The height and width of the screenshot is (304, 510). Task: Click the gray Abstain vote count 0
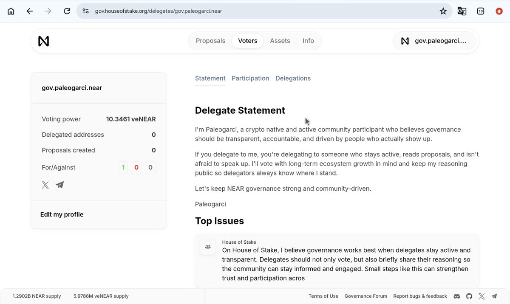(150, 168)
